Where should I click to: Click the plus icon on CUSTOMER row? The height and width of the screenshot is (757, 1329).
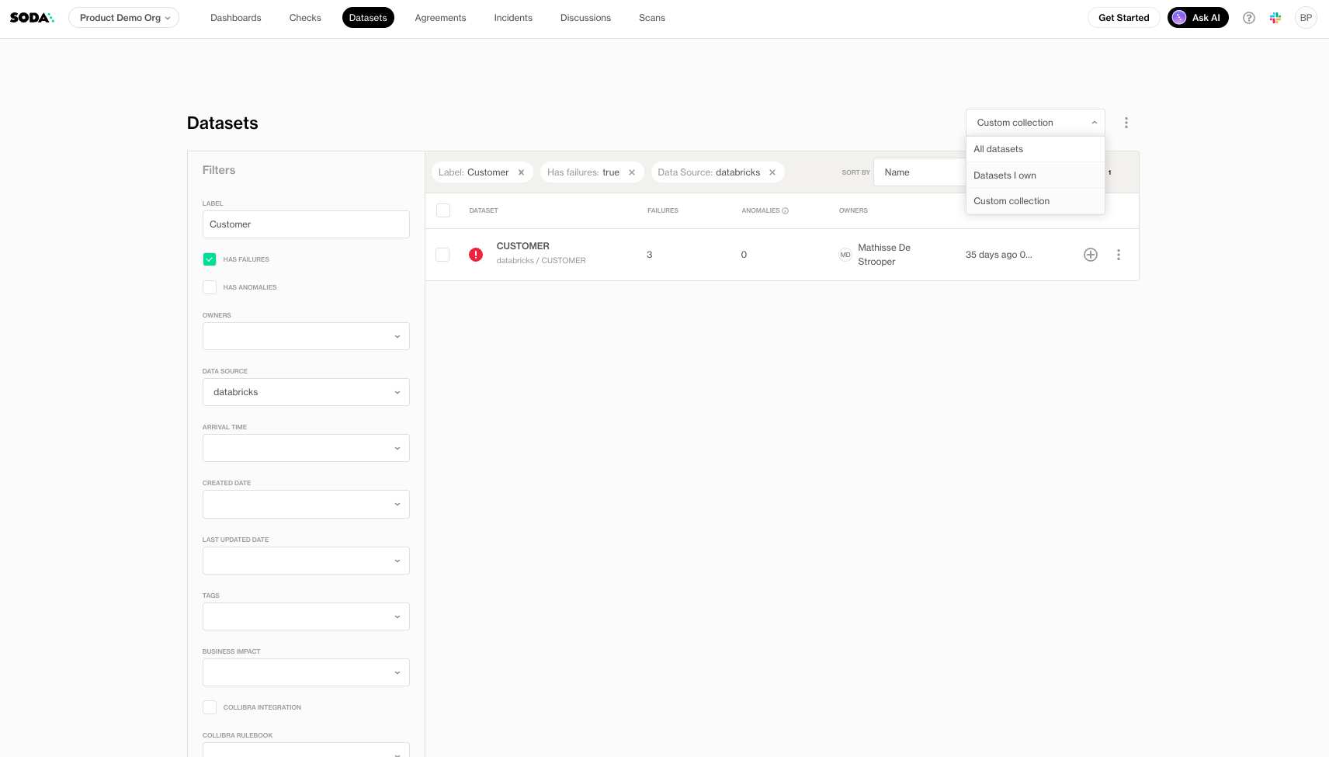pos(1090,255)
